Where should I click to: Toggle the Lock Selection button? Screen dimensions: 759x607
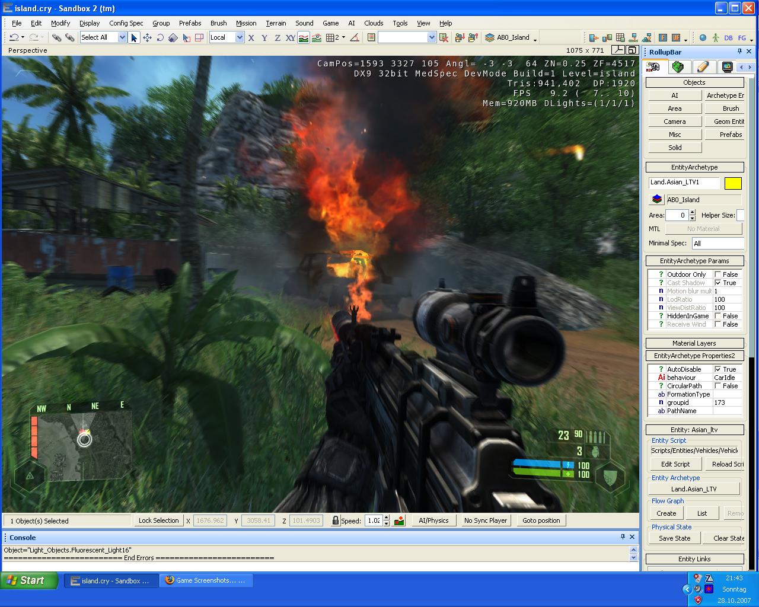coord(158,520)
